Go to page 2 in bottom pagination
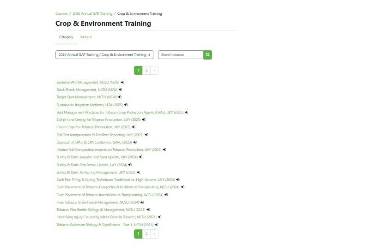 click(x=146, y=234)
